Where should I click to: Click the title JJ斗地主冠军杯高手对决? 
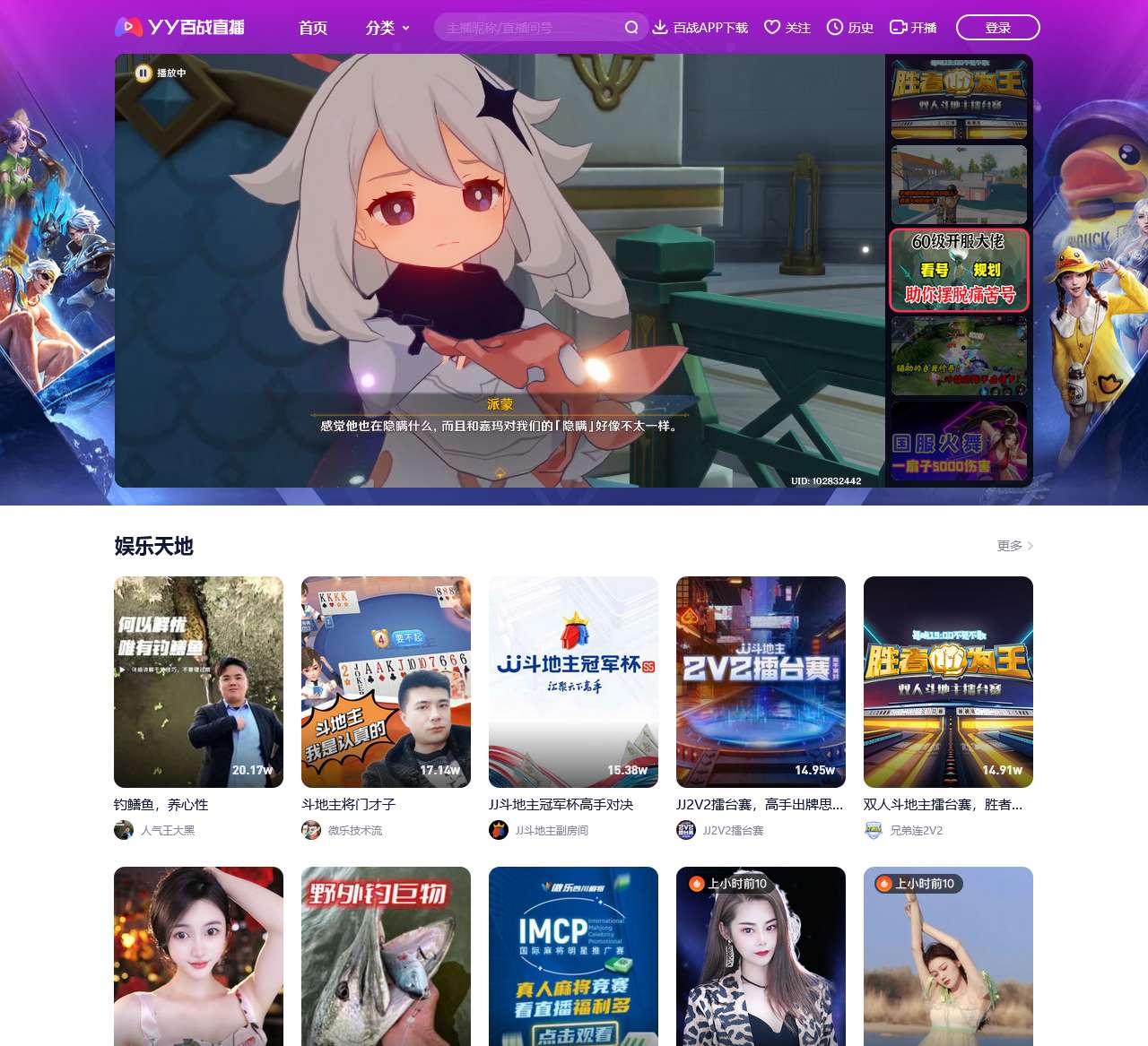[x=561, y=805]
